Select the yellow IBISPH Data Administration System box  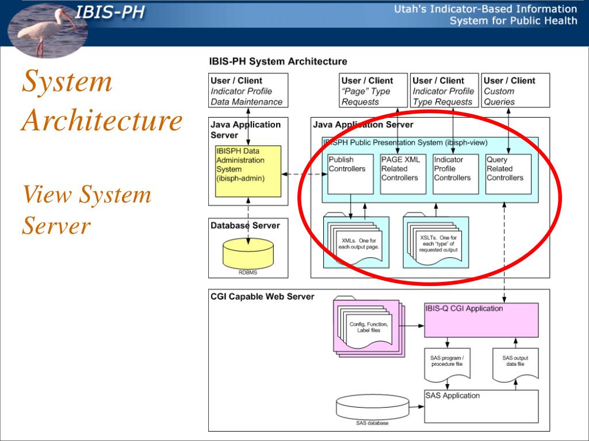pos(248,171)
